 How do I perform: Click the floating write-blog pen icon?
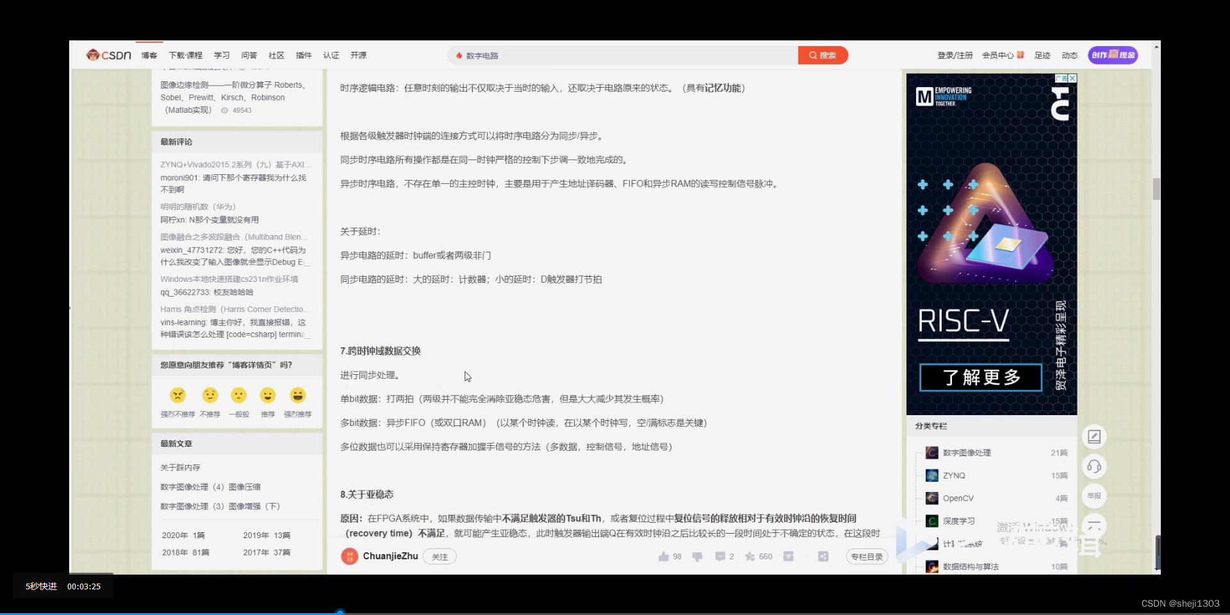[1094, 436]
